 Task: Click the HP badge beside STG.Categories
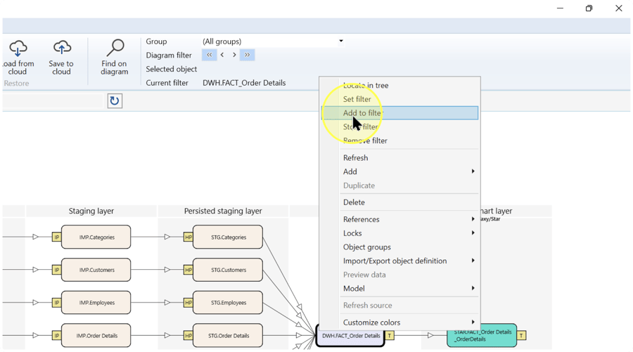pos(188,237)
